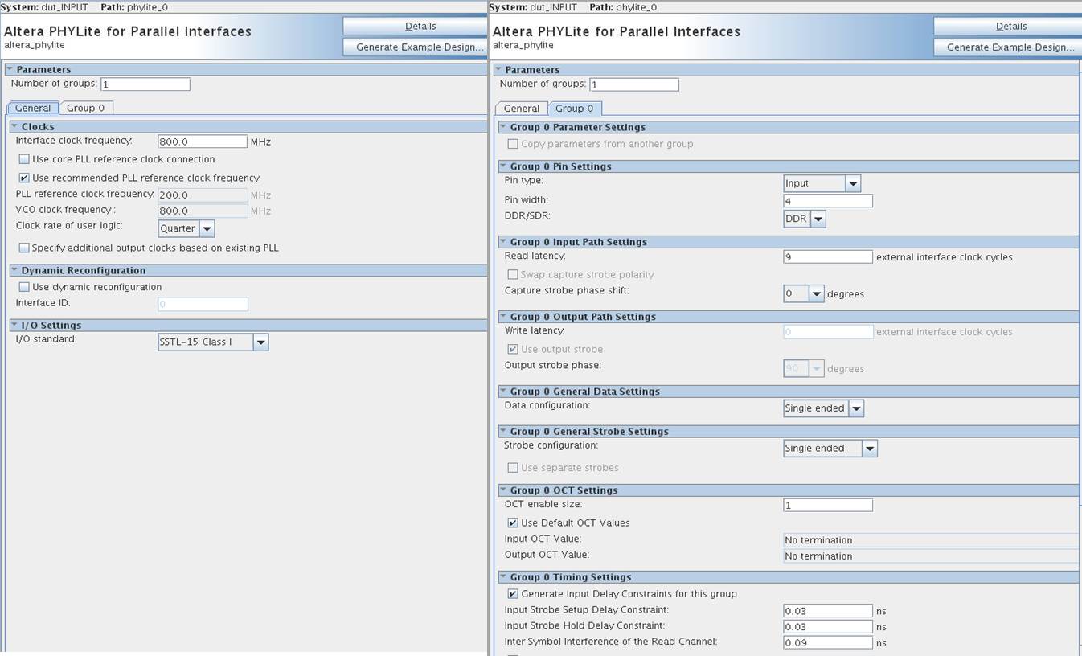Open the Capture strobe phase shift dropdown
Screen dimensions: 1082x656
tap(804, 293)
